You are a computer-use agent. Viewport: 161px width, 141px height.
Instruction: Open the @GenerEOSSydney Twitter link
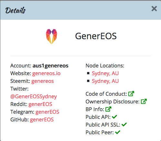click(34, 97)
